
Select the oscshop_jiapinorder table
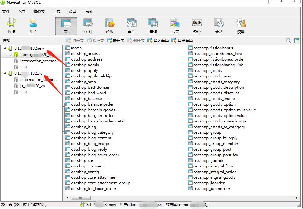pyautogui.click(x=212, y=188)
